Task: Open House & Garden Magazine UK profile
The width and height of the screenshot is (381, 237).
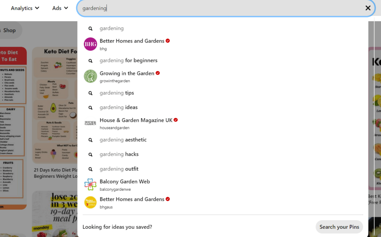Action: [x=136, y=120]
